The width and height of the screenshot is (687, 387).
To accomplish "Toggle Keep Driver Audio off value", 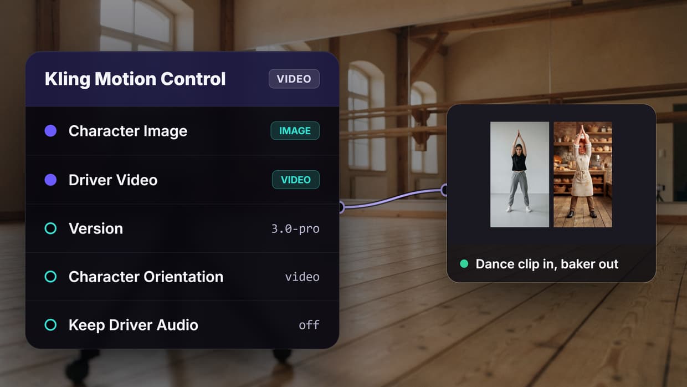I will click(x=309, y=325).
